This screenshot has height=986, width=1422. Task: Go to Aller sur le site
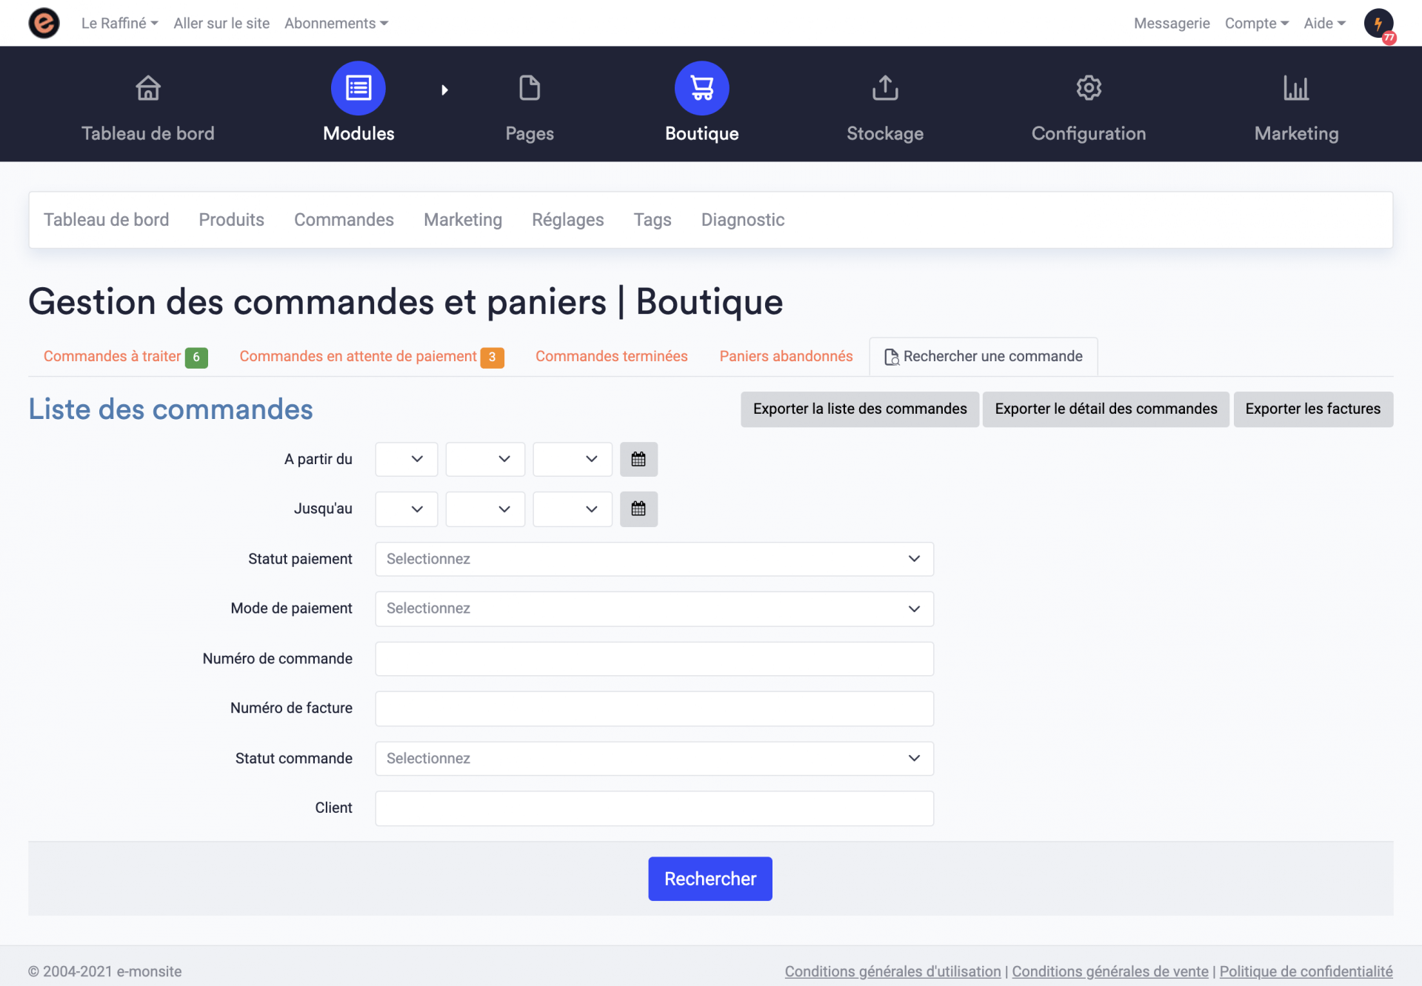click(x=221, y=23)
